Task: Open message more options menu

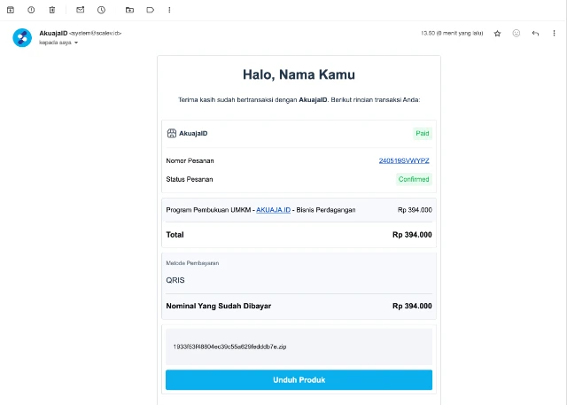Action: 554,34
